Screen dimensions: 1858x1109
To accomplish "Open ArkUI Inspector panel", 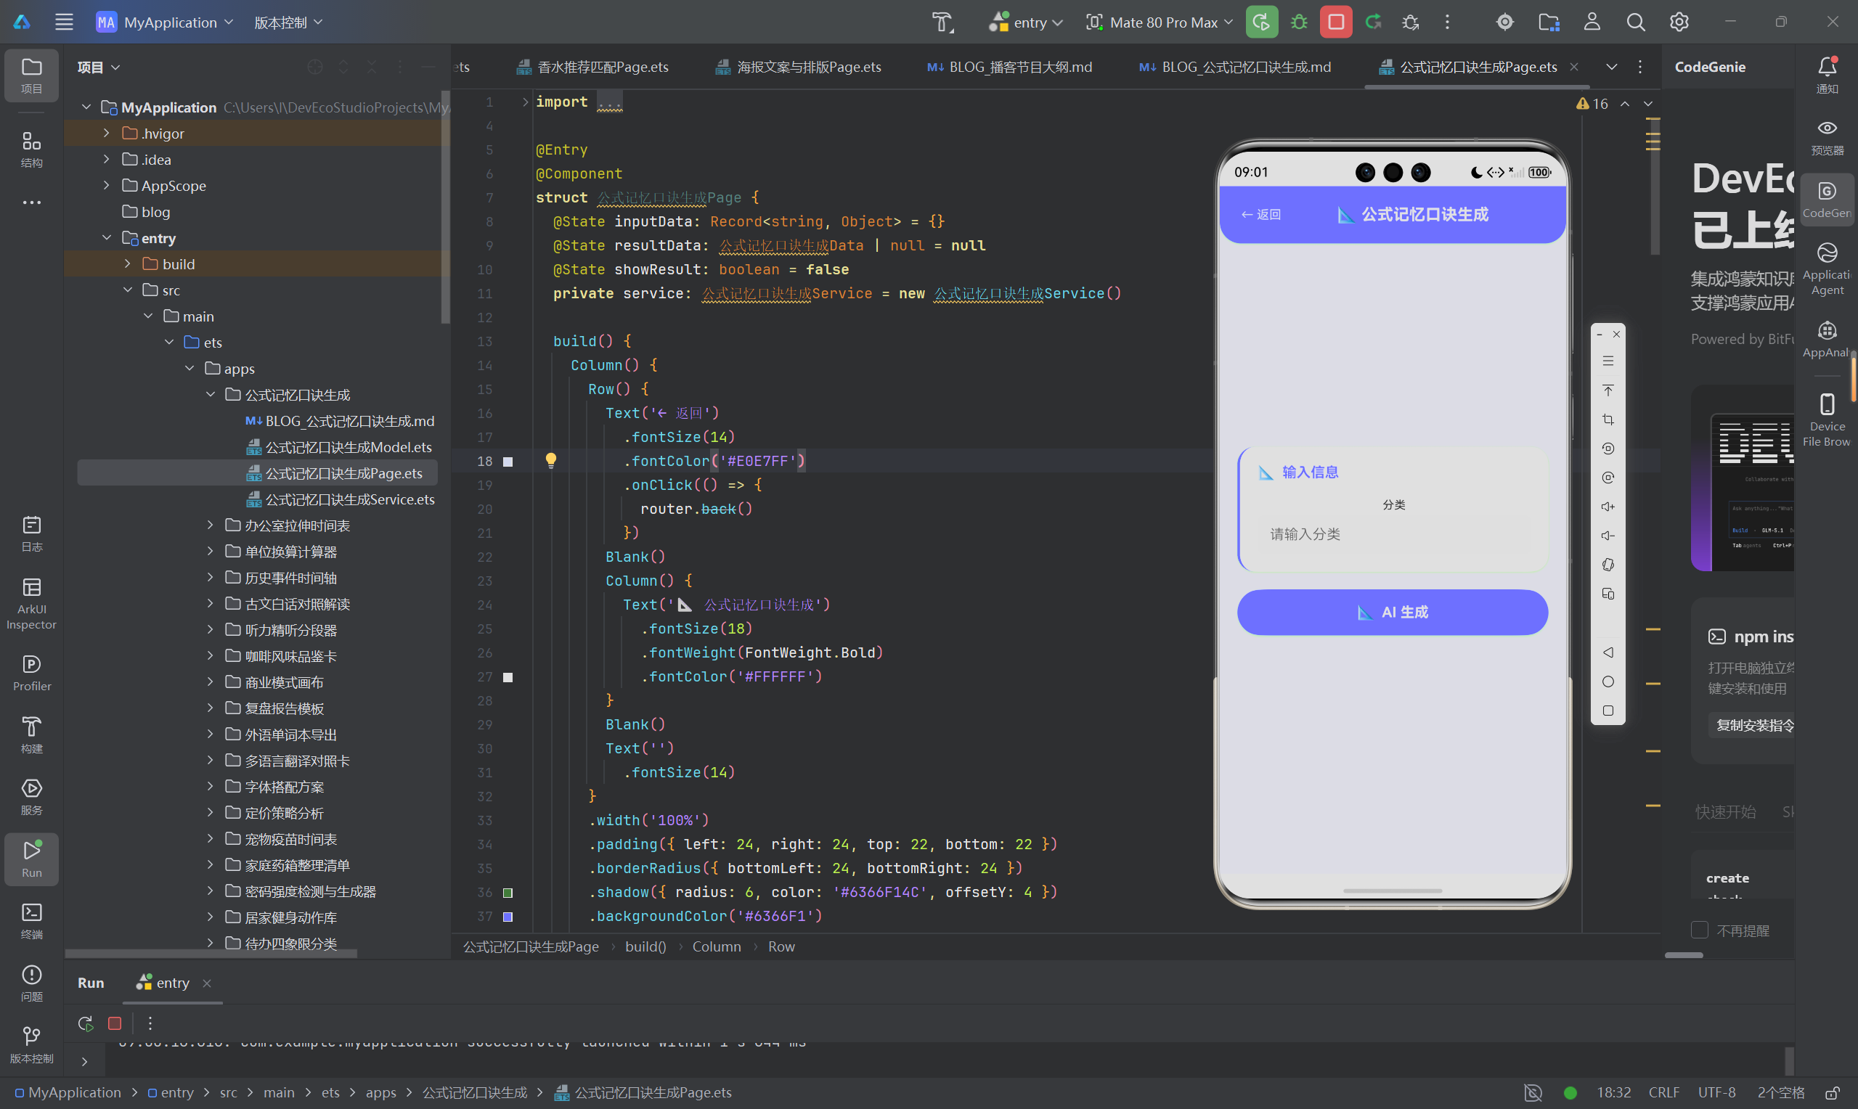I will [31, 604].
